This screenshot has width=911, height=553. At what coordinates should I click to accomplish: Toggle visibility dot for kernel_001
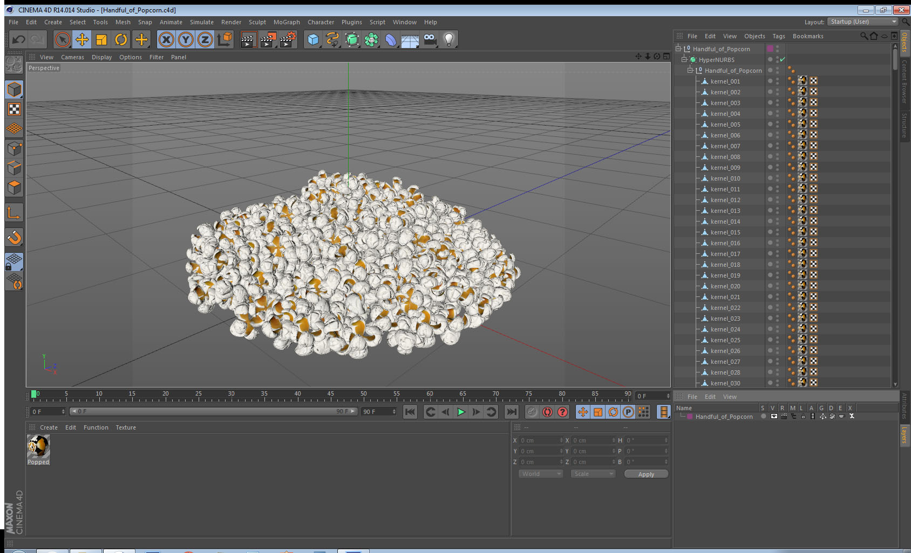(770, 81)
